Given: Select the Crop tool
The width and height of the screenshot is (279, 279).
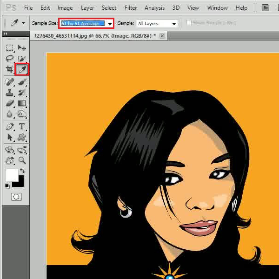Looking at the screenshot, I should (10, 69).
